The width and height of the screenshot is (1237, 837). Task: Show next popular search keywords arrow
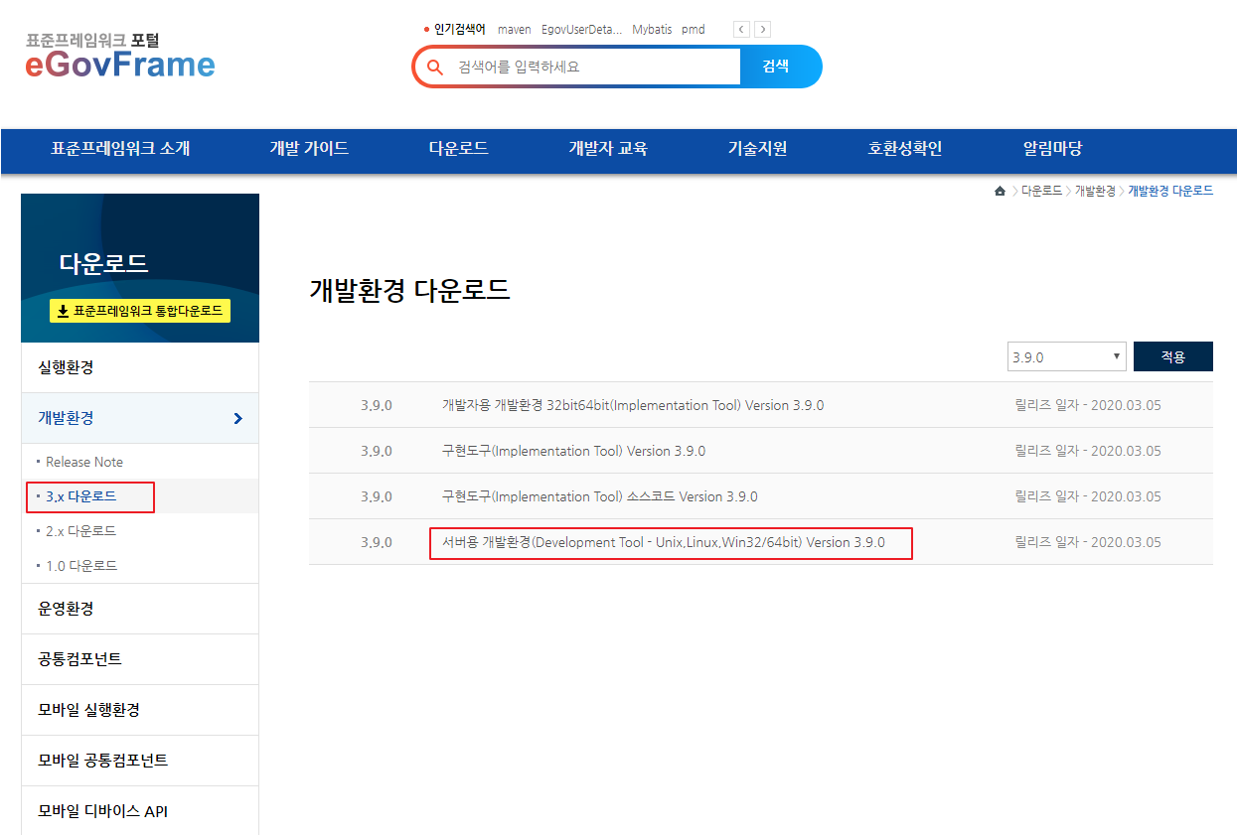point(762,30)
